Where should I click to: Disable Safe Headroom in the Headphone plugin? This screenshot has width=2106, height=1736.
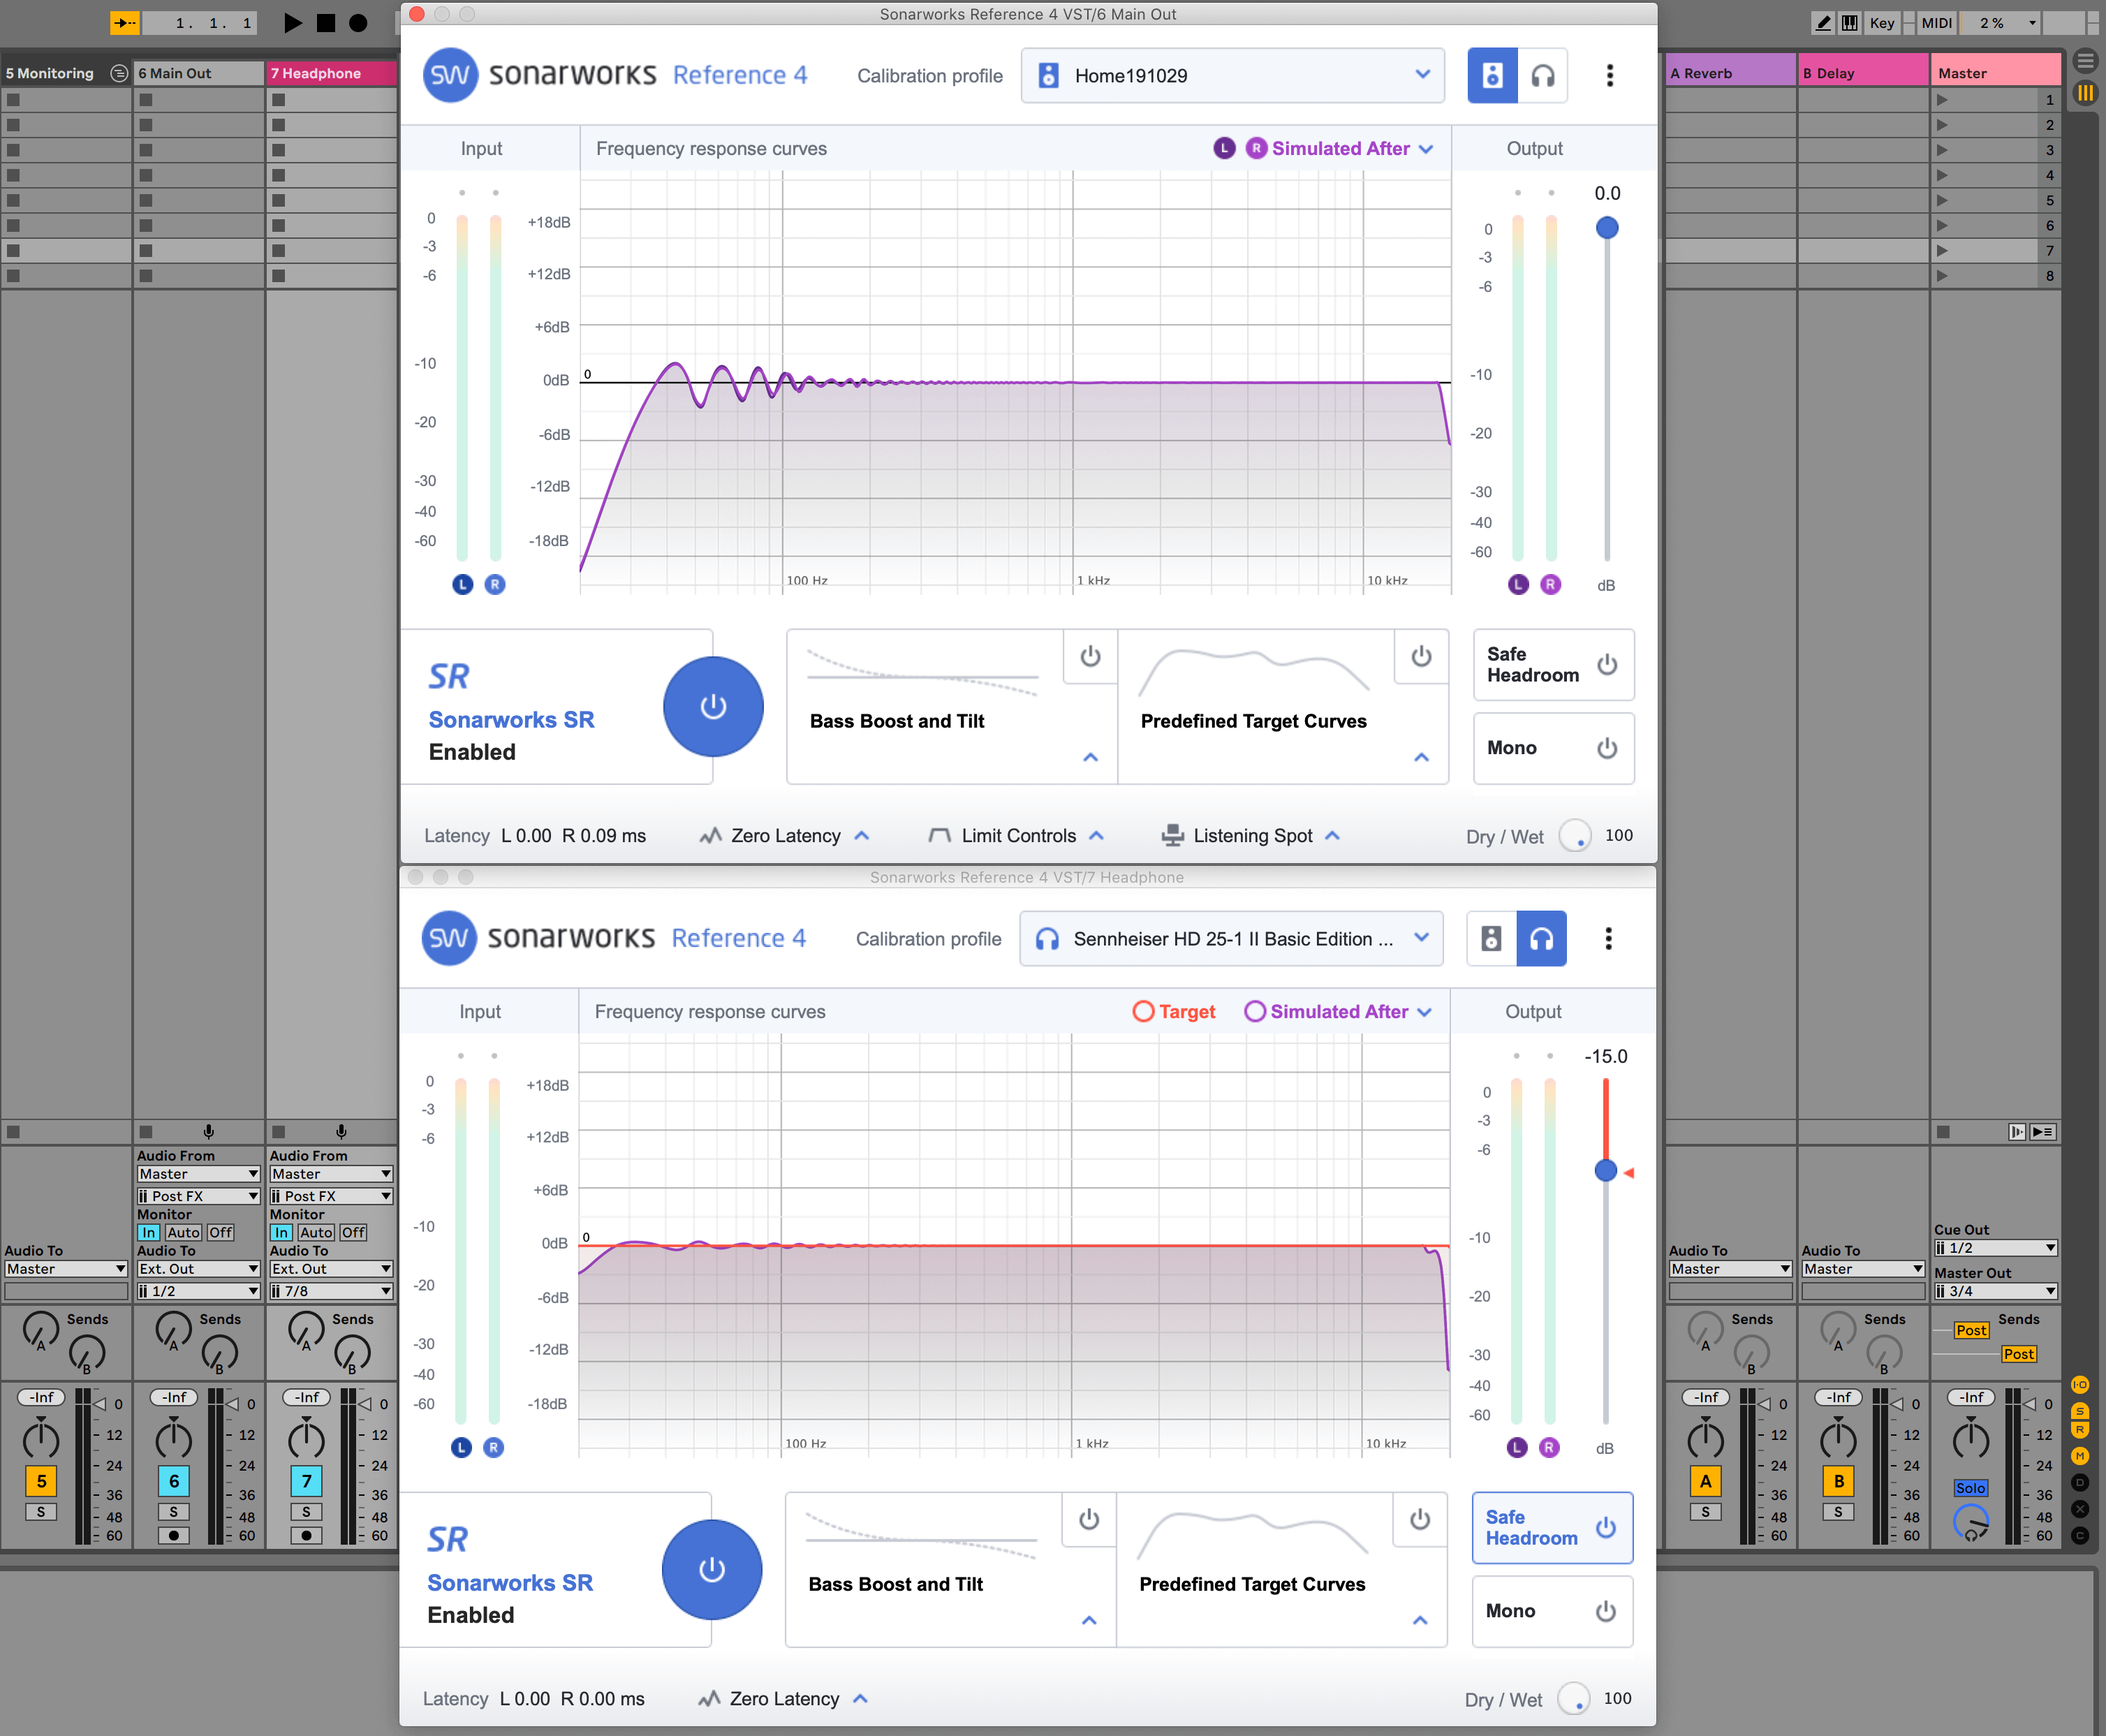[1605, 1527]
